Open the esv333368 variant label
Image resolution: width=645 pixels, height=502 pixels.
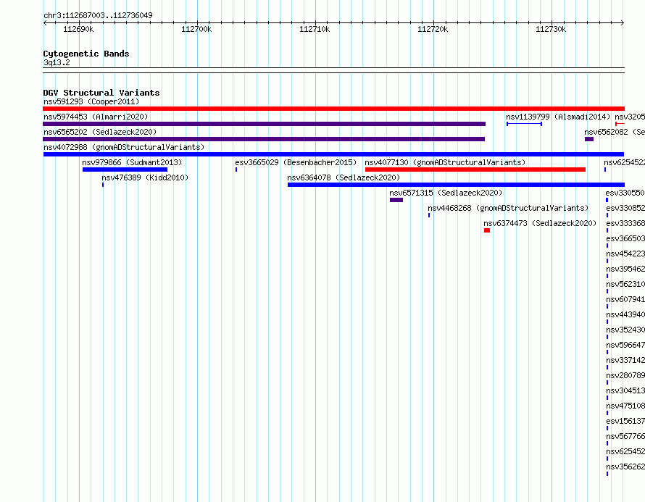coord(625,223)
